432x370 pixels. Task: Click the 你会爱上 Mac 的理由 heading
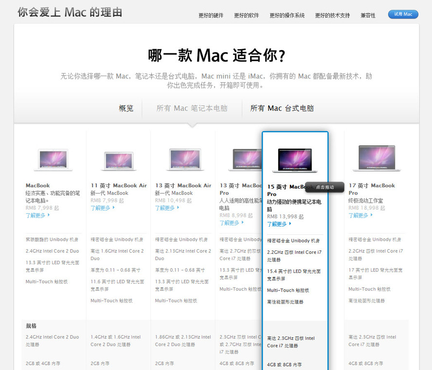(70, 12)
